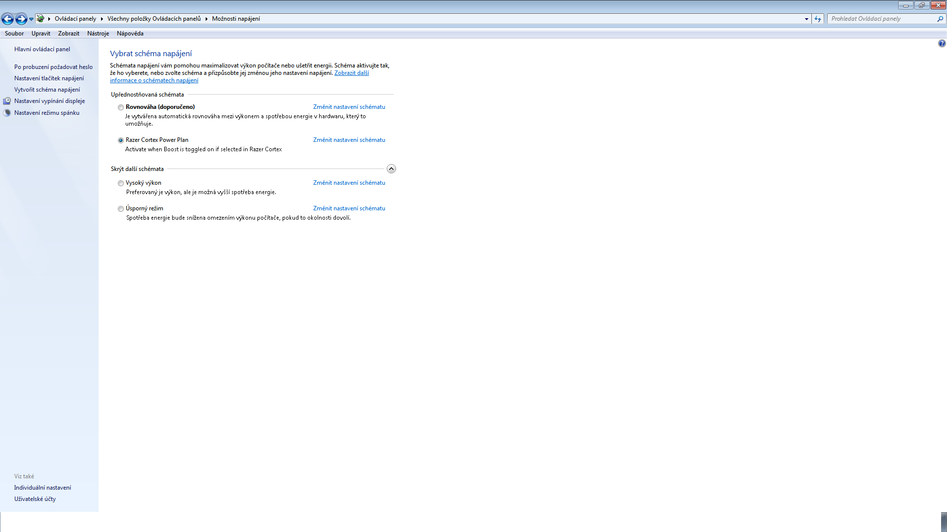
Task: Go to Všechny položky Ovládacích panelů breadcrumb
Action: 154,19
